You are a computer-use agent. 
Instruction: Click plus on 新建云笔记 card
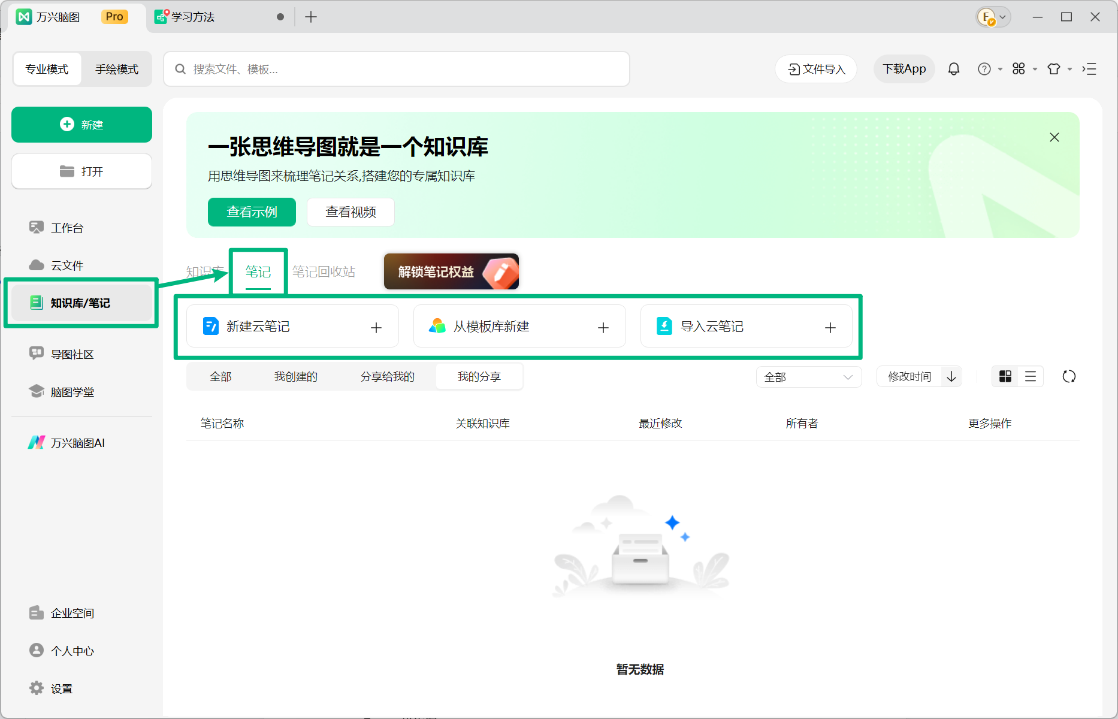point(376,327)
